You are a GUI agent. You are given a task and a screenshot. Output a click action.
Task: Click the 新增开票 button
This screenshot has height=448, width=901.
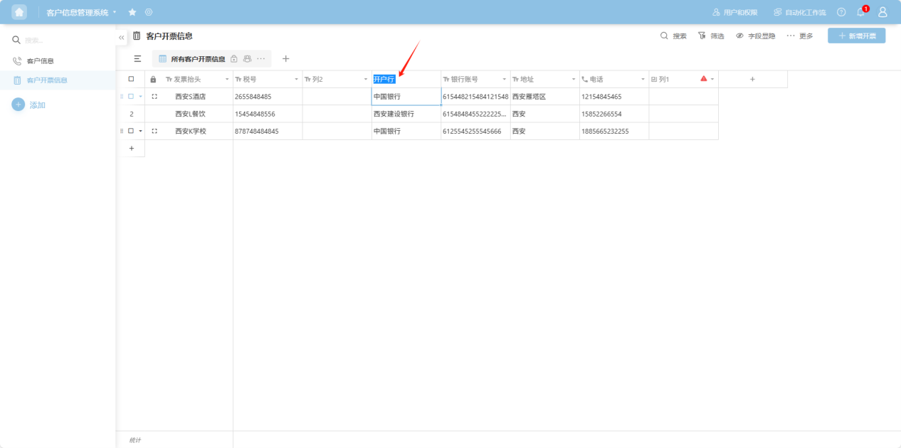[856, 36]
